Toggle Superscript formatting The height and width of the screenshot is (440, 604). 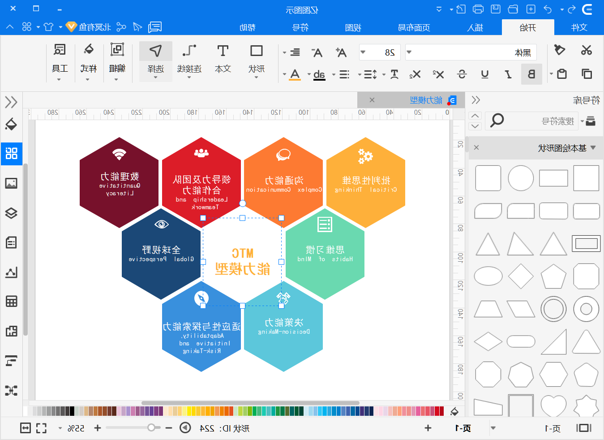tap(438, 74)
